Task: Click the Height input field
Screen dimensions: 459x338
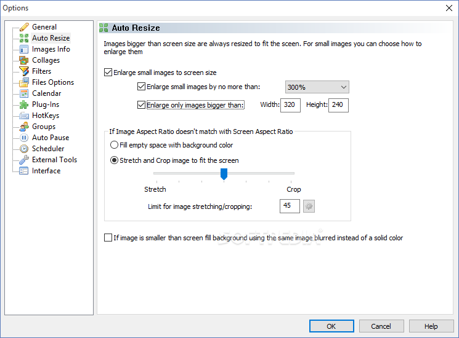Action: 338,105
